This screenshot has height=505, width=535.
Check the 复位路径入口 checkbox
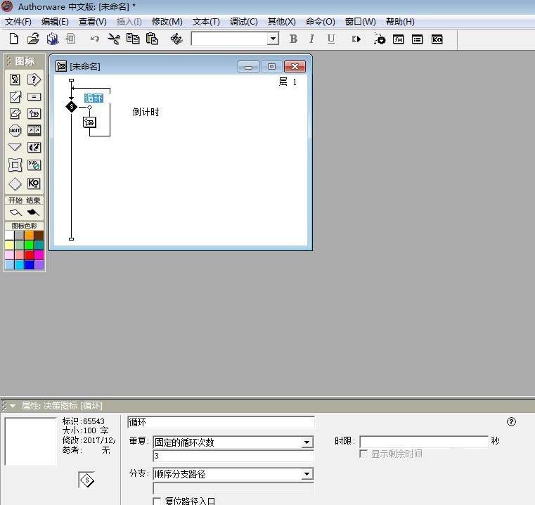(x=157, y=501)
